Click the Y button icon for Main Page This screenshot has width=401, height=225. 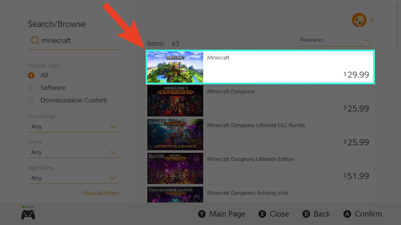(202, 214)
